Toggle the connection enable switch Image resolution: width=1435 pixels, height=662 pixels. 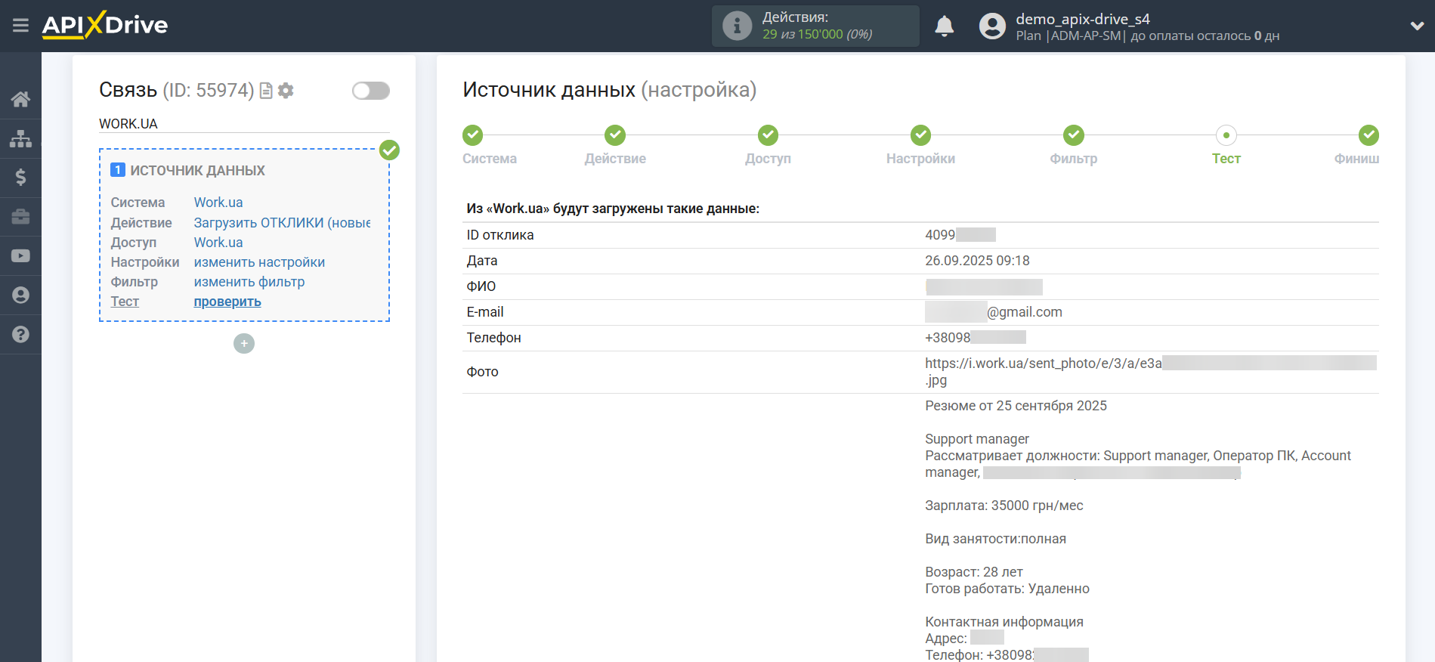(370, 91)
